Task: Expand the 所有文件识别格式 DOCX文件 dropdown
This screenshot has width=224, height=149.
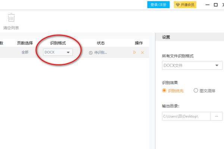Action: (192, 66)
